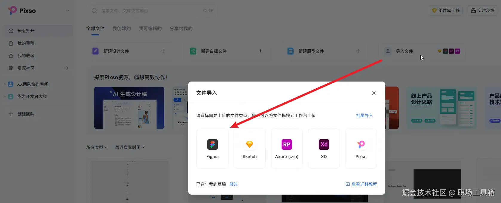This screenshot has height=203, width=501.
Task: Open the 所有类型 filter dropdown
Action: 97,147
